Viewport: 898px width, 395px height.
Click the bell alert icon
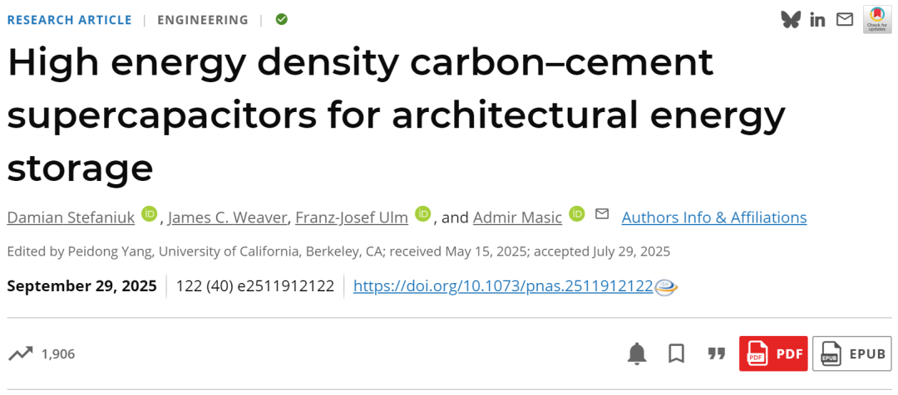pyautogui.click(x=637, y=354)
